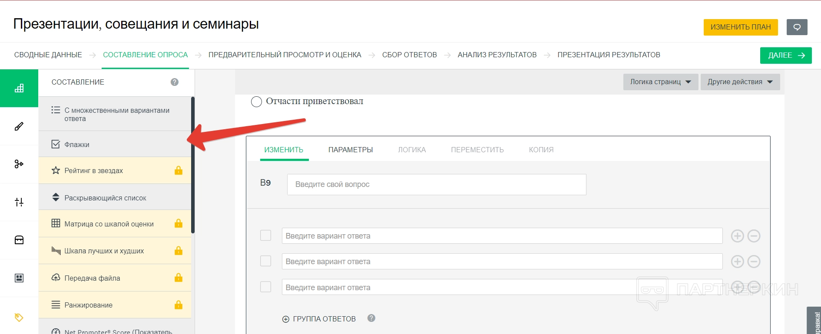This screenshot has width=821, height=334.
Task: Choose 'Раскрывающийся список' question type
Action: (x=105, y=198)
